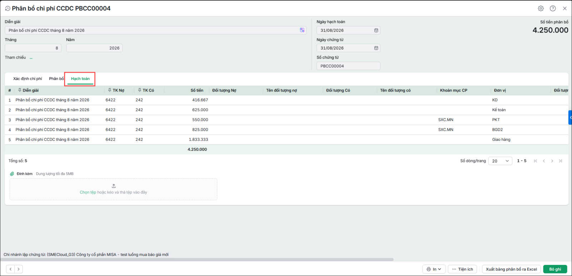
Task: Click the Diễn giải text field
Action: 156,30
